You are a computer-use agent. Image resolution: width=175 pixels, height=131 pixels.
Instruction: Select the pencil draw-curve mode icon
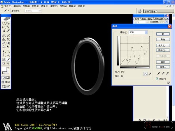point(150,74)
